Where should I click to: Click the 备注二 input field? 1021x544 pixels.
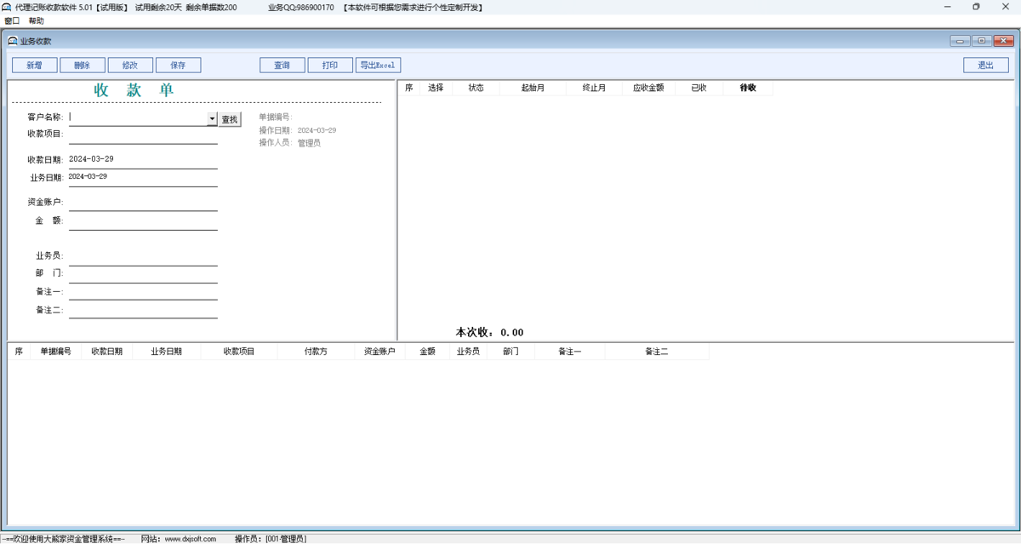143,310
